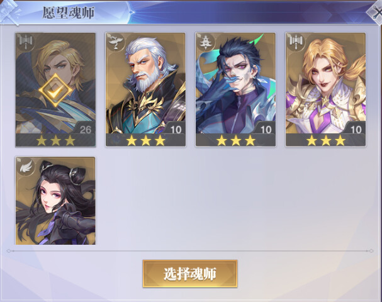Select the white-bearded elder soul master card
This screenshot has width=382, height=302.
tap(145, 89)
